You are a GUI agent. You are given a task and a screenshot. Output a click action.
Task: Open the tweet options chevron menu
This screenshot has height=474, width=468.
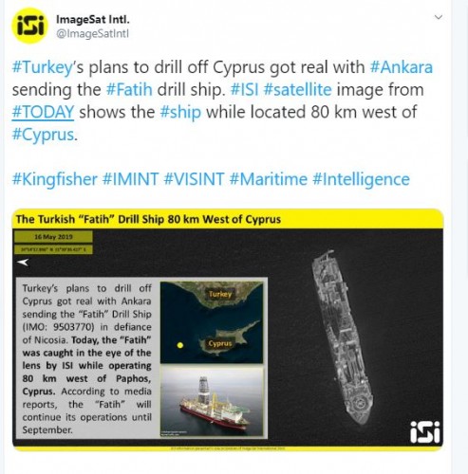pyautogui.click(x=439, y=17)
